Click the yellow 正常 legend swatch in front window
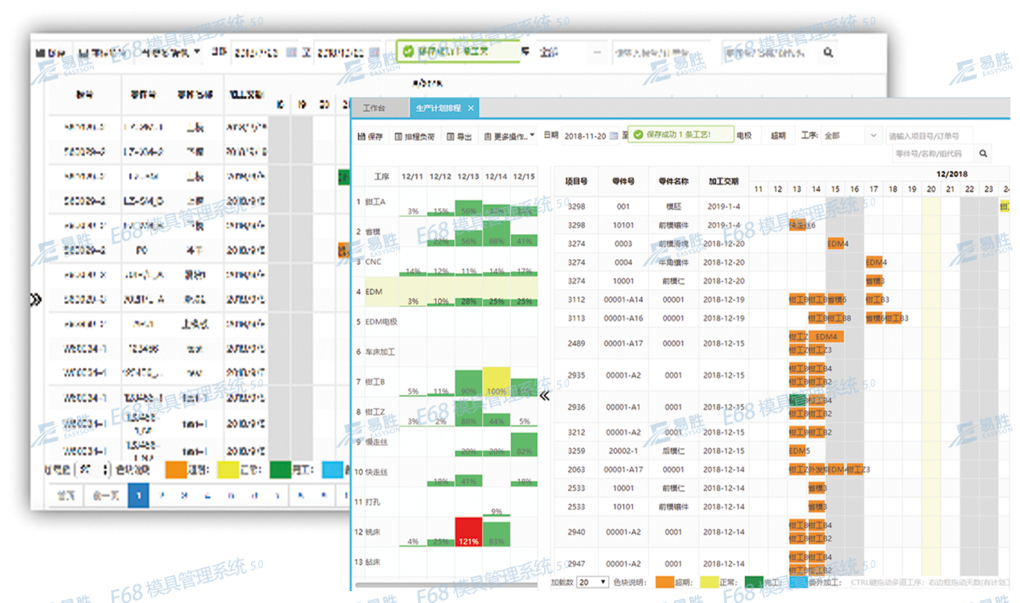The image size is (1020, 603). tap(710, 582)
